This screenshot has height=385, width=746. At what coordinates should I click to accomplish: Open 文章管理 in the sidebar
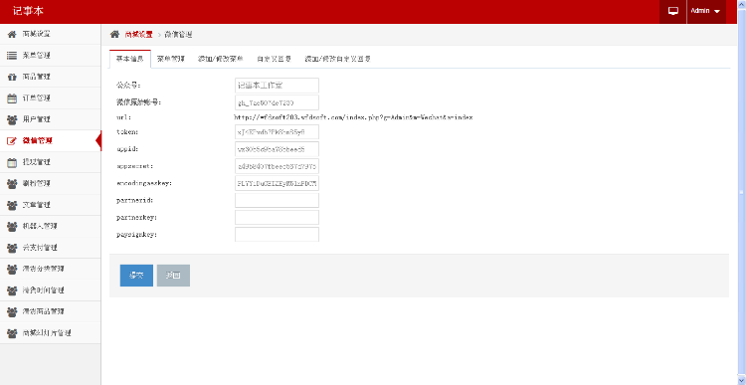(50, 205)
